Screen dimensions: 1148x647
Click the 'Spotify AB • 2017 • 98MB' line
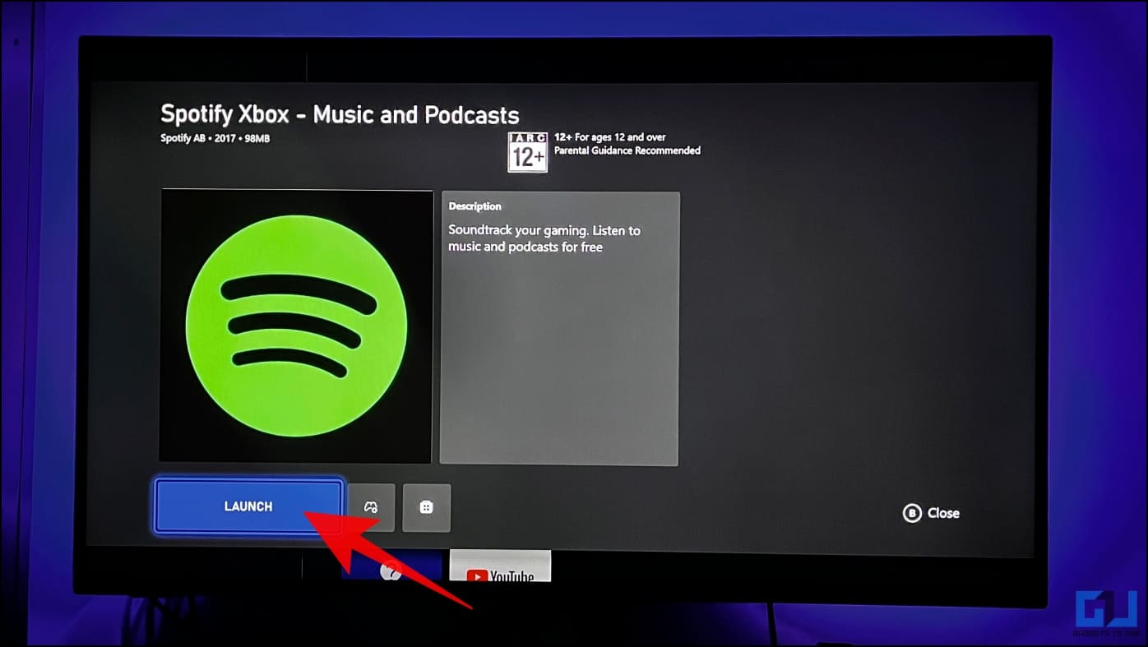click(215, 138)
